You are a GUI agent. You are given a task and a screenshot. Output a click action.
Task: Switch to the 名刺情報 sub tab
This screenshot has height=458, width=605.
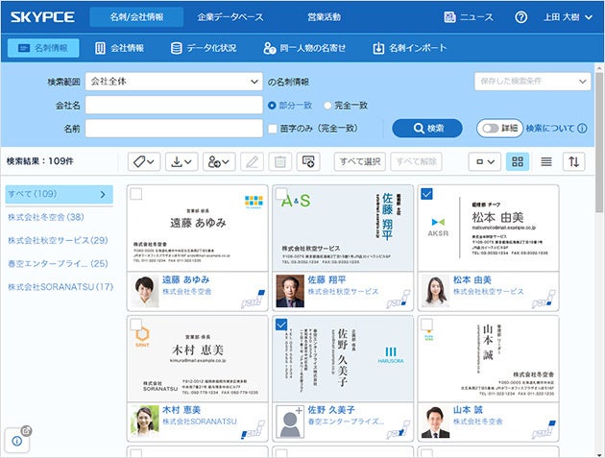(43, 48)
